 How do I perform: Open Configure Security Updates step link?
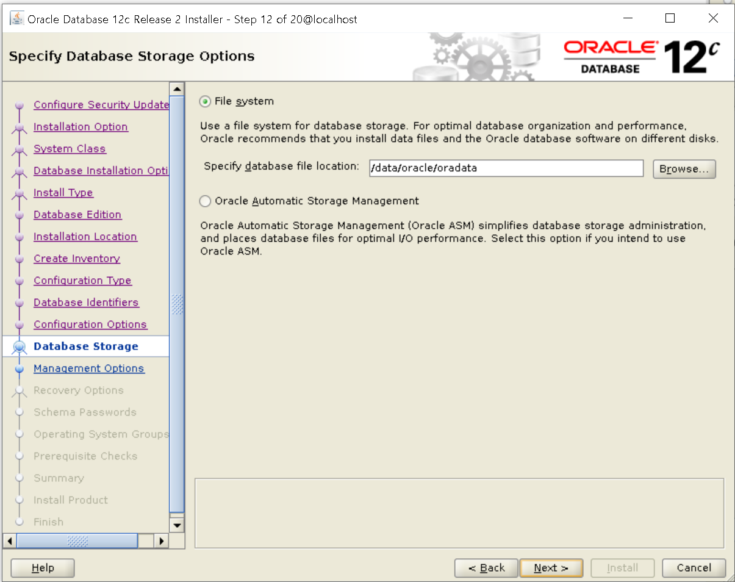pos(101,105)
